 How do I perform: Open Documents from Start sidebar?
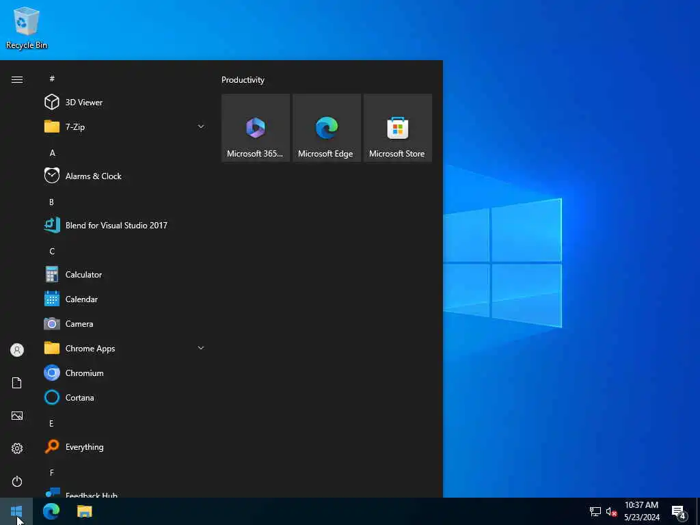(x=17, y=383)
